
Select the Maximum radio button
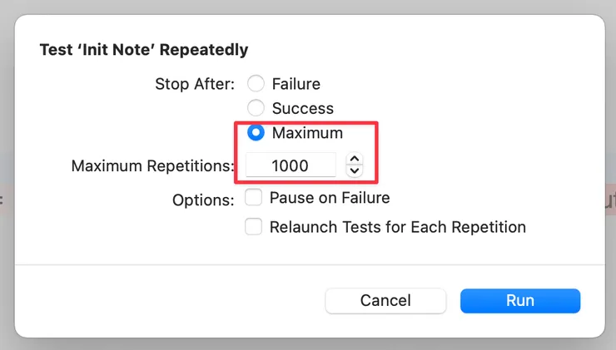click(256, 133)
